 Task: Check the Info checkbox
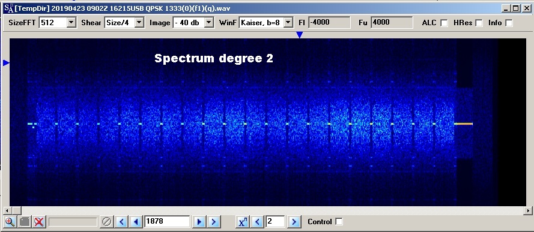click(x=509, y=23)
